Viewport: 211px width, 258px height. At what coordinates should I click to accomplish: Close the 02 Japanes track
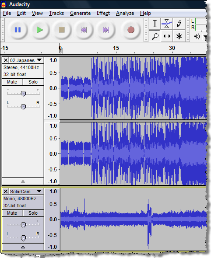coord(6,60)
